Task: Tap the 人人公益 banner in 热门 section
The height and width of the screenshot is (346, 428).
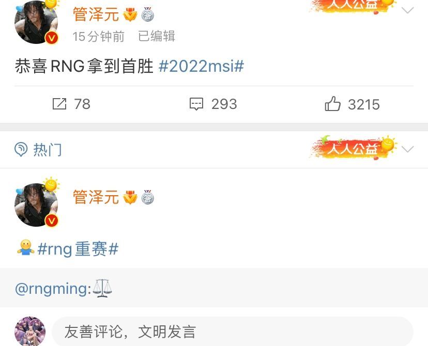Action: point(353,148)
